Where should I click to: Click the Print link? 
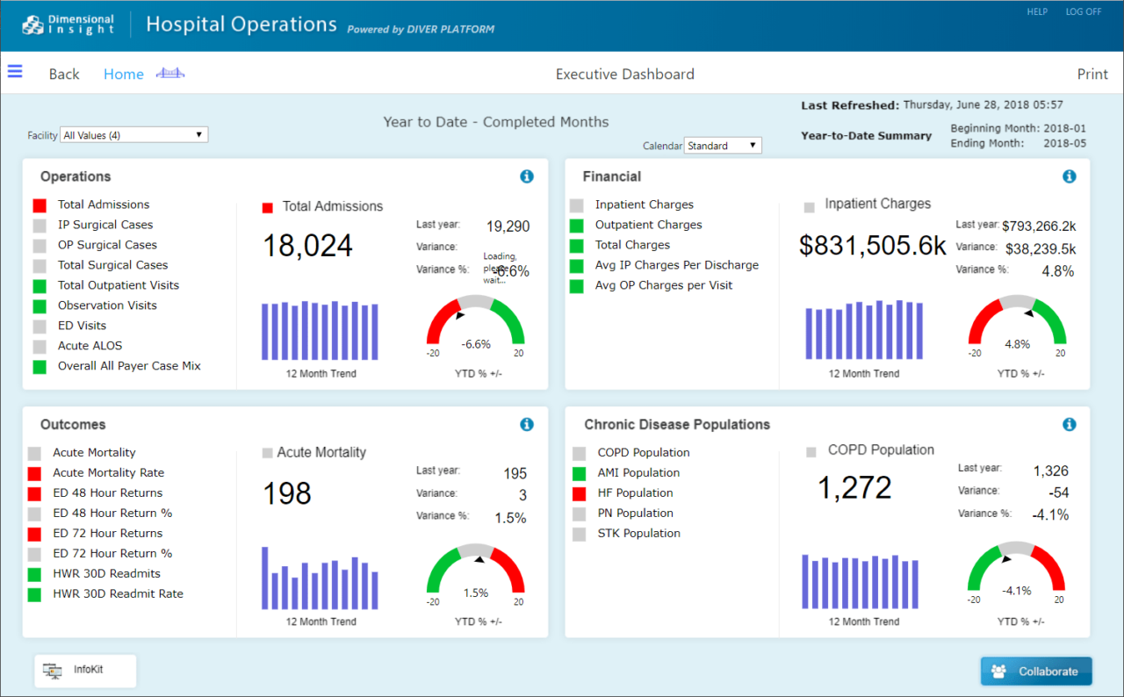(x=1092, y=74)
